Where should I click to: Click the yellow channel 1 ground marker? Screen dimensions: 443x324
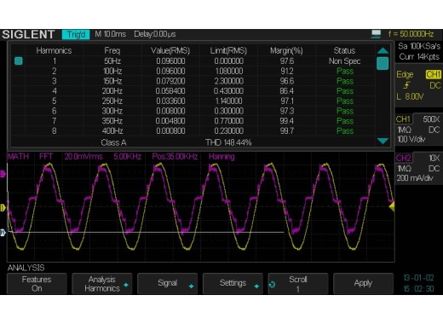[x=3, y=208]
